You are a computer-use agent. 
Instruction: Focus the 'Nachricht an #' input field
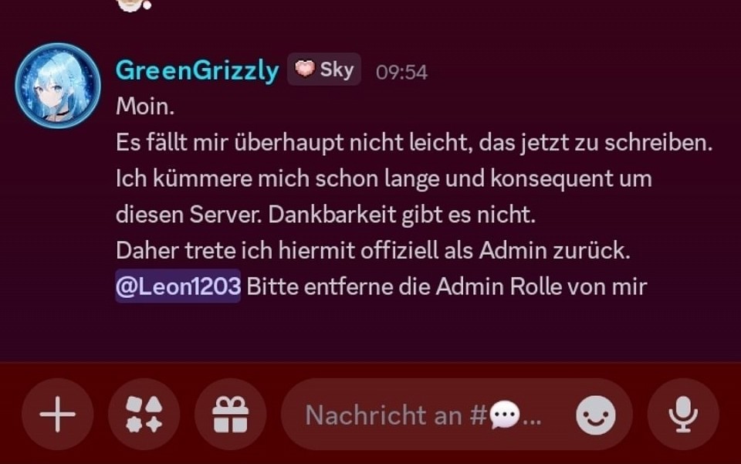point(457,415)
